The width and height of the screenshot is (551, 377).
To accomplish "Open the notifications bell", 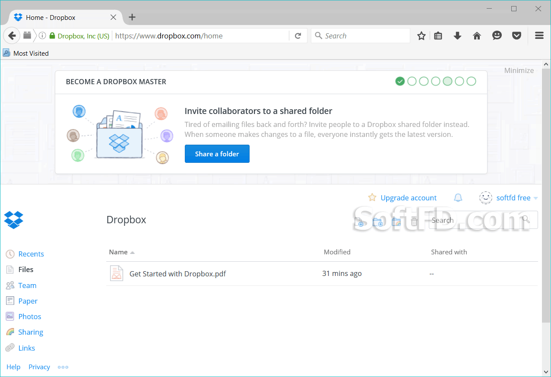I will [458, 198].
